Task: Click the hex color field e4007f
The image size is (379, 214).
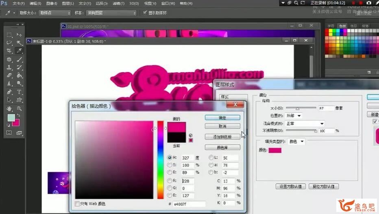Action: click(x=189, y=204)
